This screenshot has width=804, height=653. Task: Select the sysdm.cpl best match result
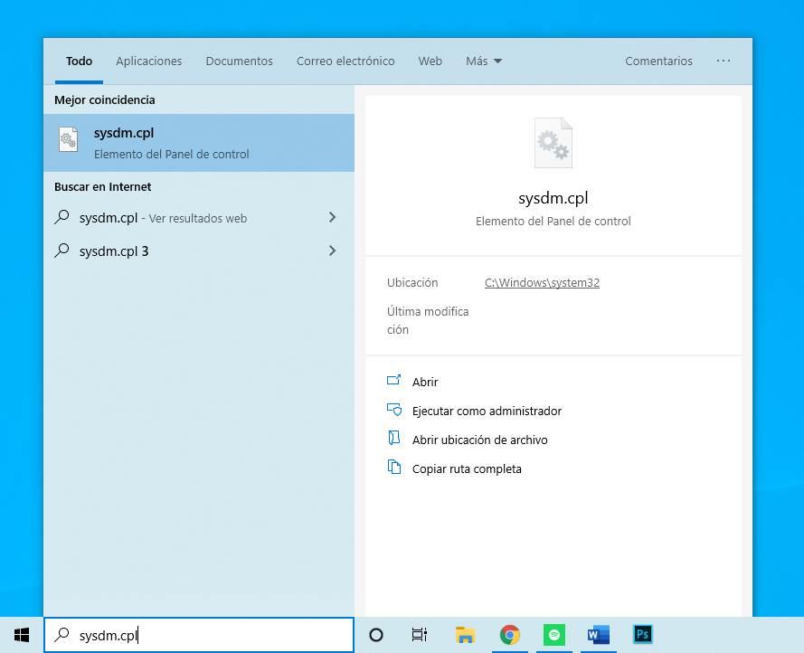click(199, 143)
